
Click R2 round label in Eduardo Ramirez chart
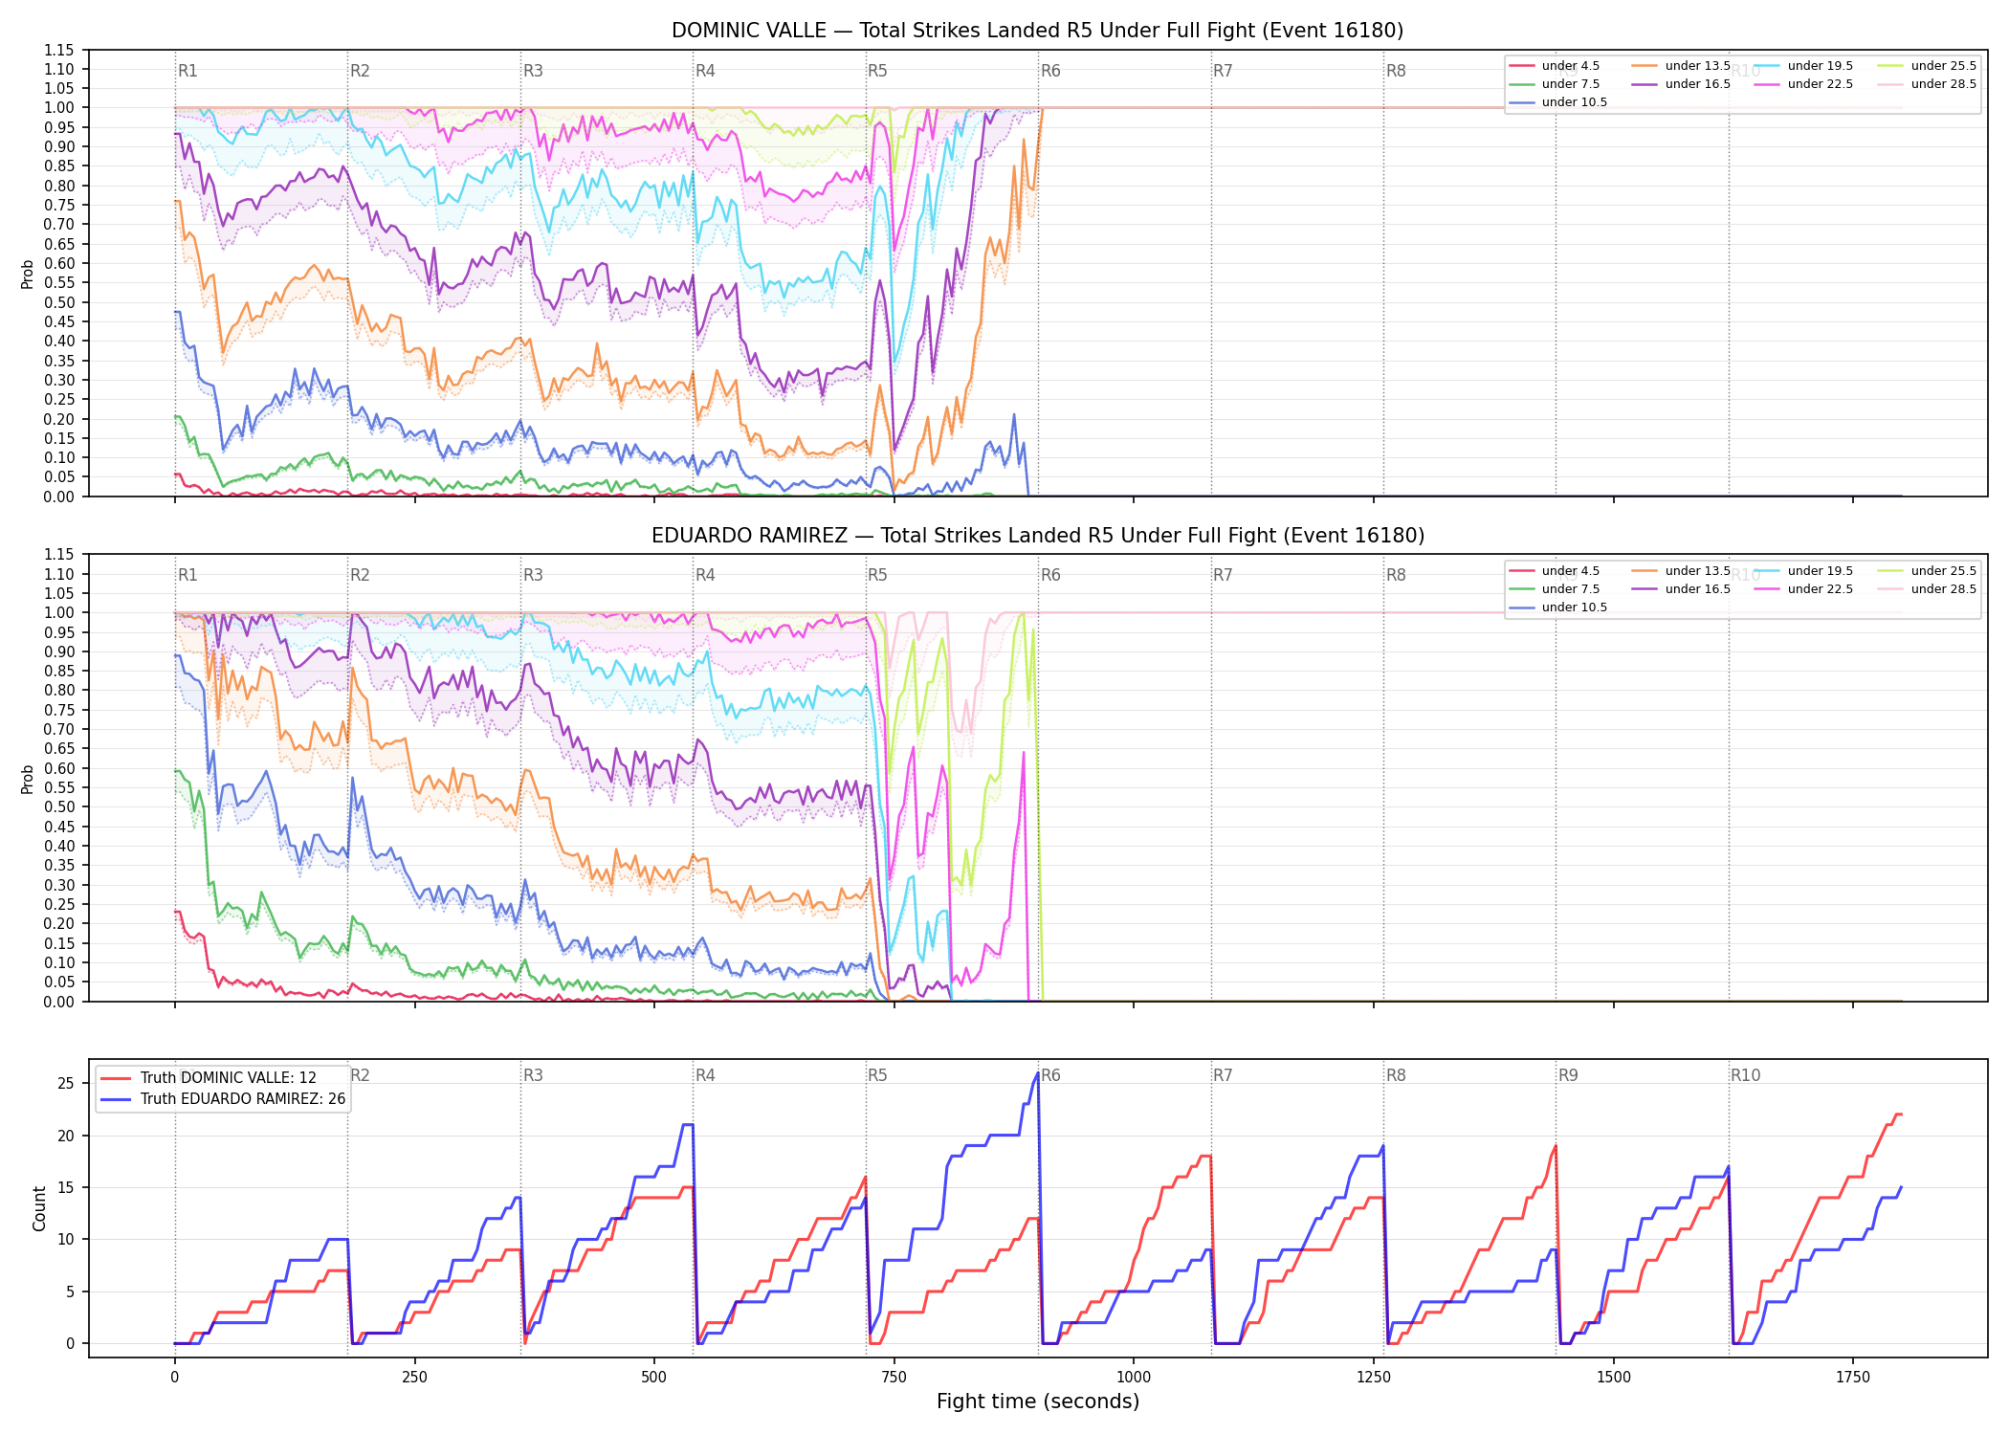360,575
